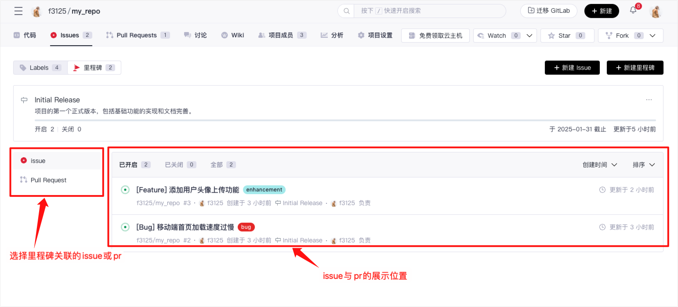Click the milestone ellipsis more options icon

point(649,100)
